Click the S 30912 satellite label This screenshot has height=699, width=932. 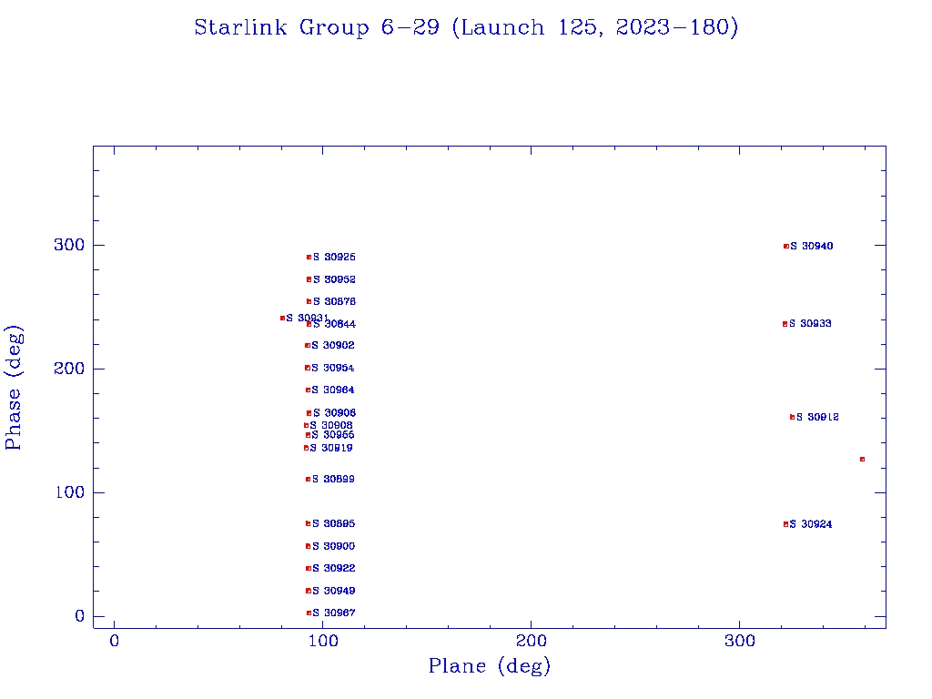[x=817, y=418]
